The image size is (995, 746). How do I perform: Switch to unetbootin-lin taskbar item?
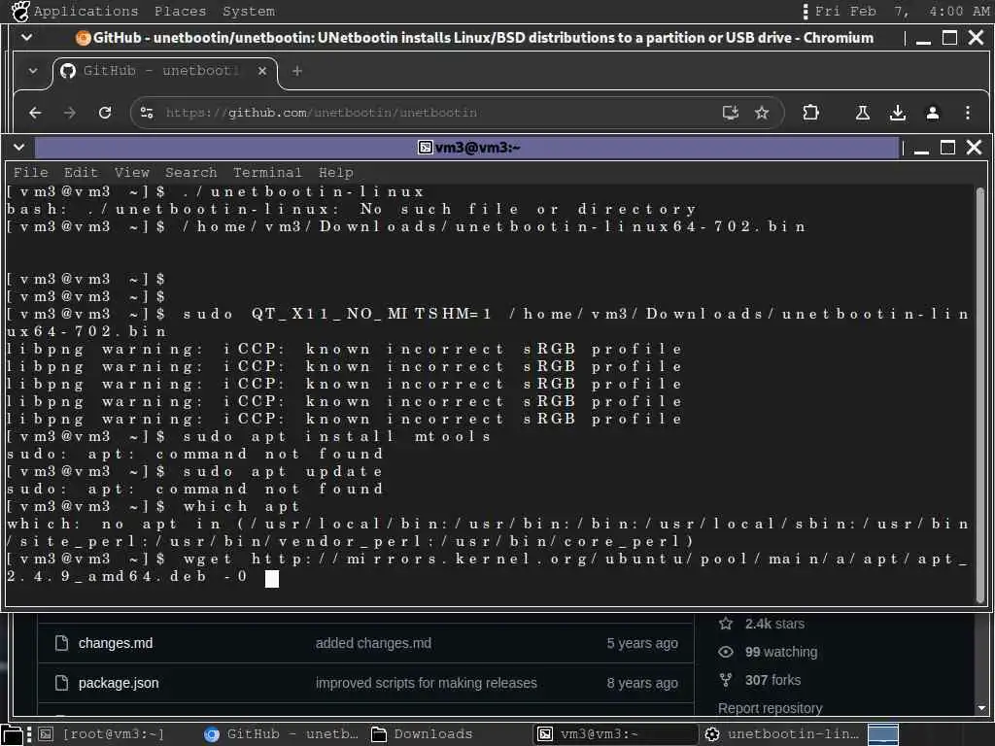782,734
